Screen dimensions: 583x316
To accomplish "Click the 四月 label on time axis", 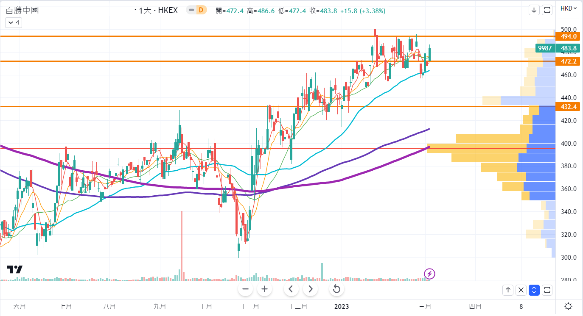I will coord(475,306).
